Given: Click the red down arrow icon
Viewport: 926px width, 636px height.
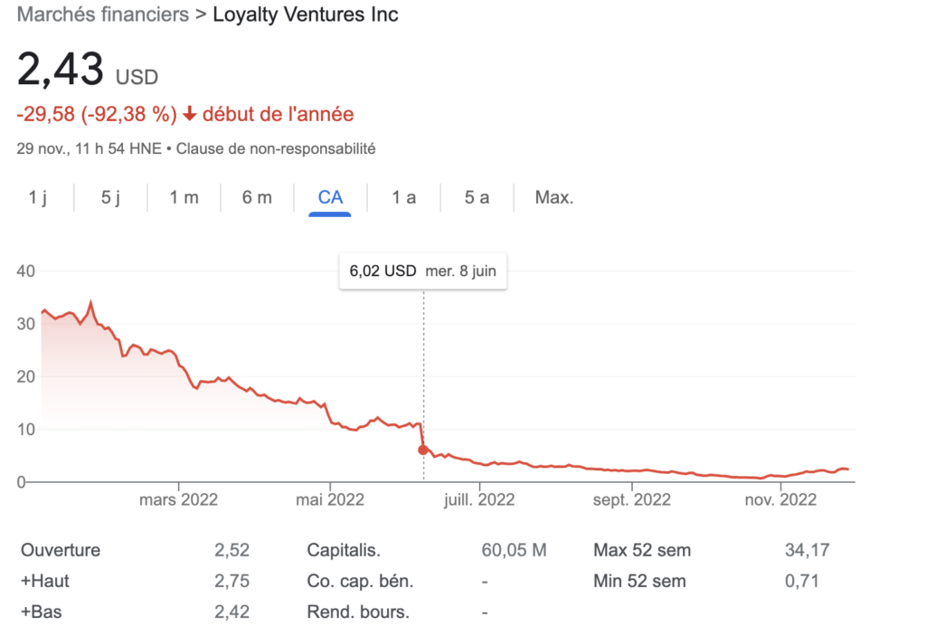Looking at the screenshot, I should 189,114.
